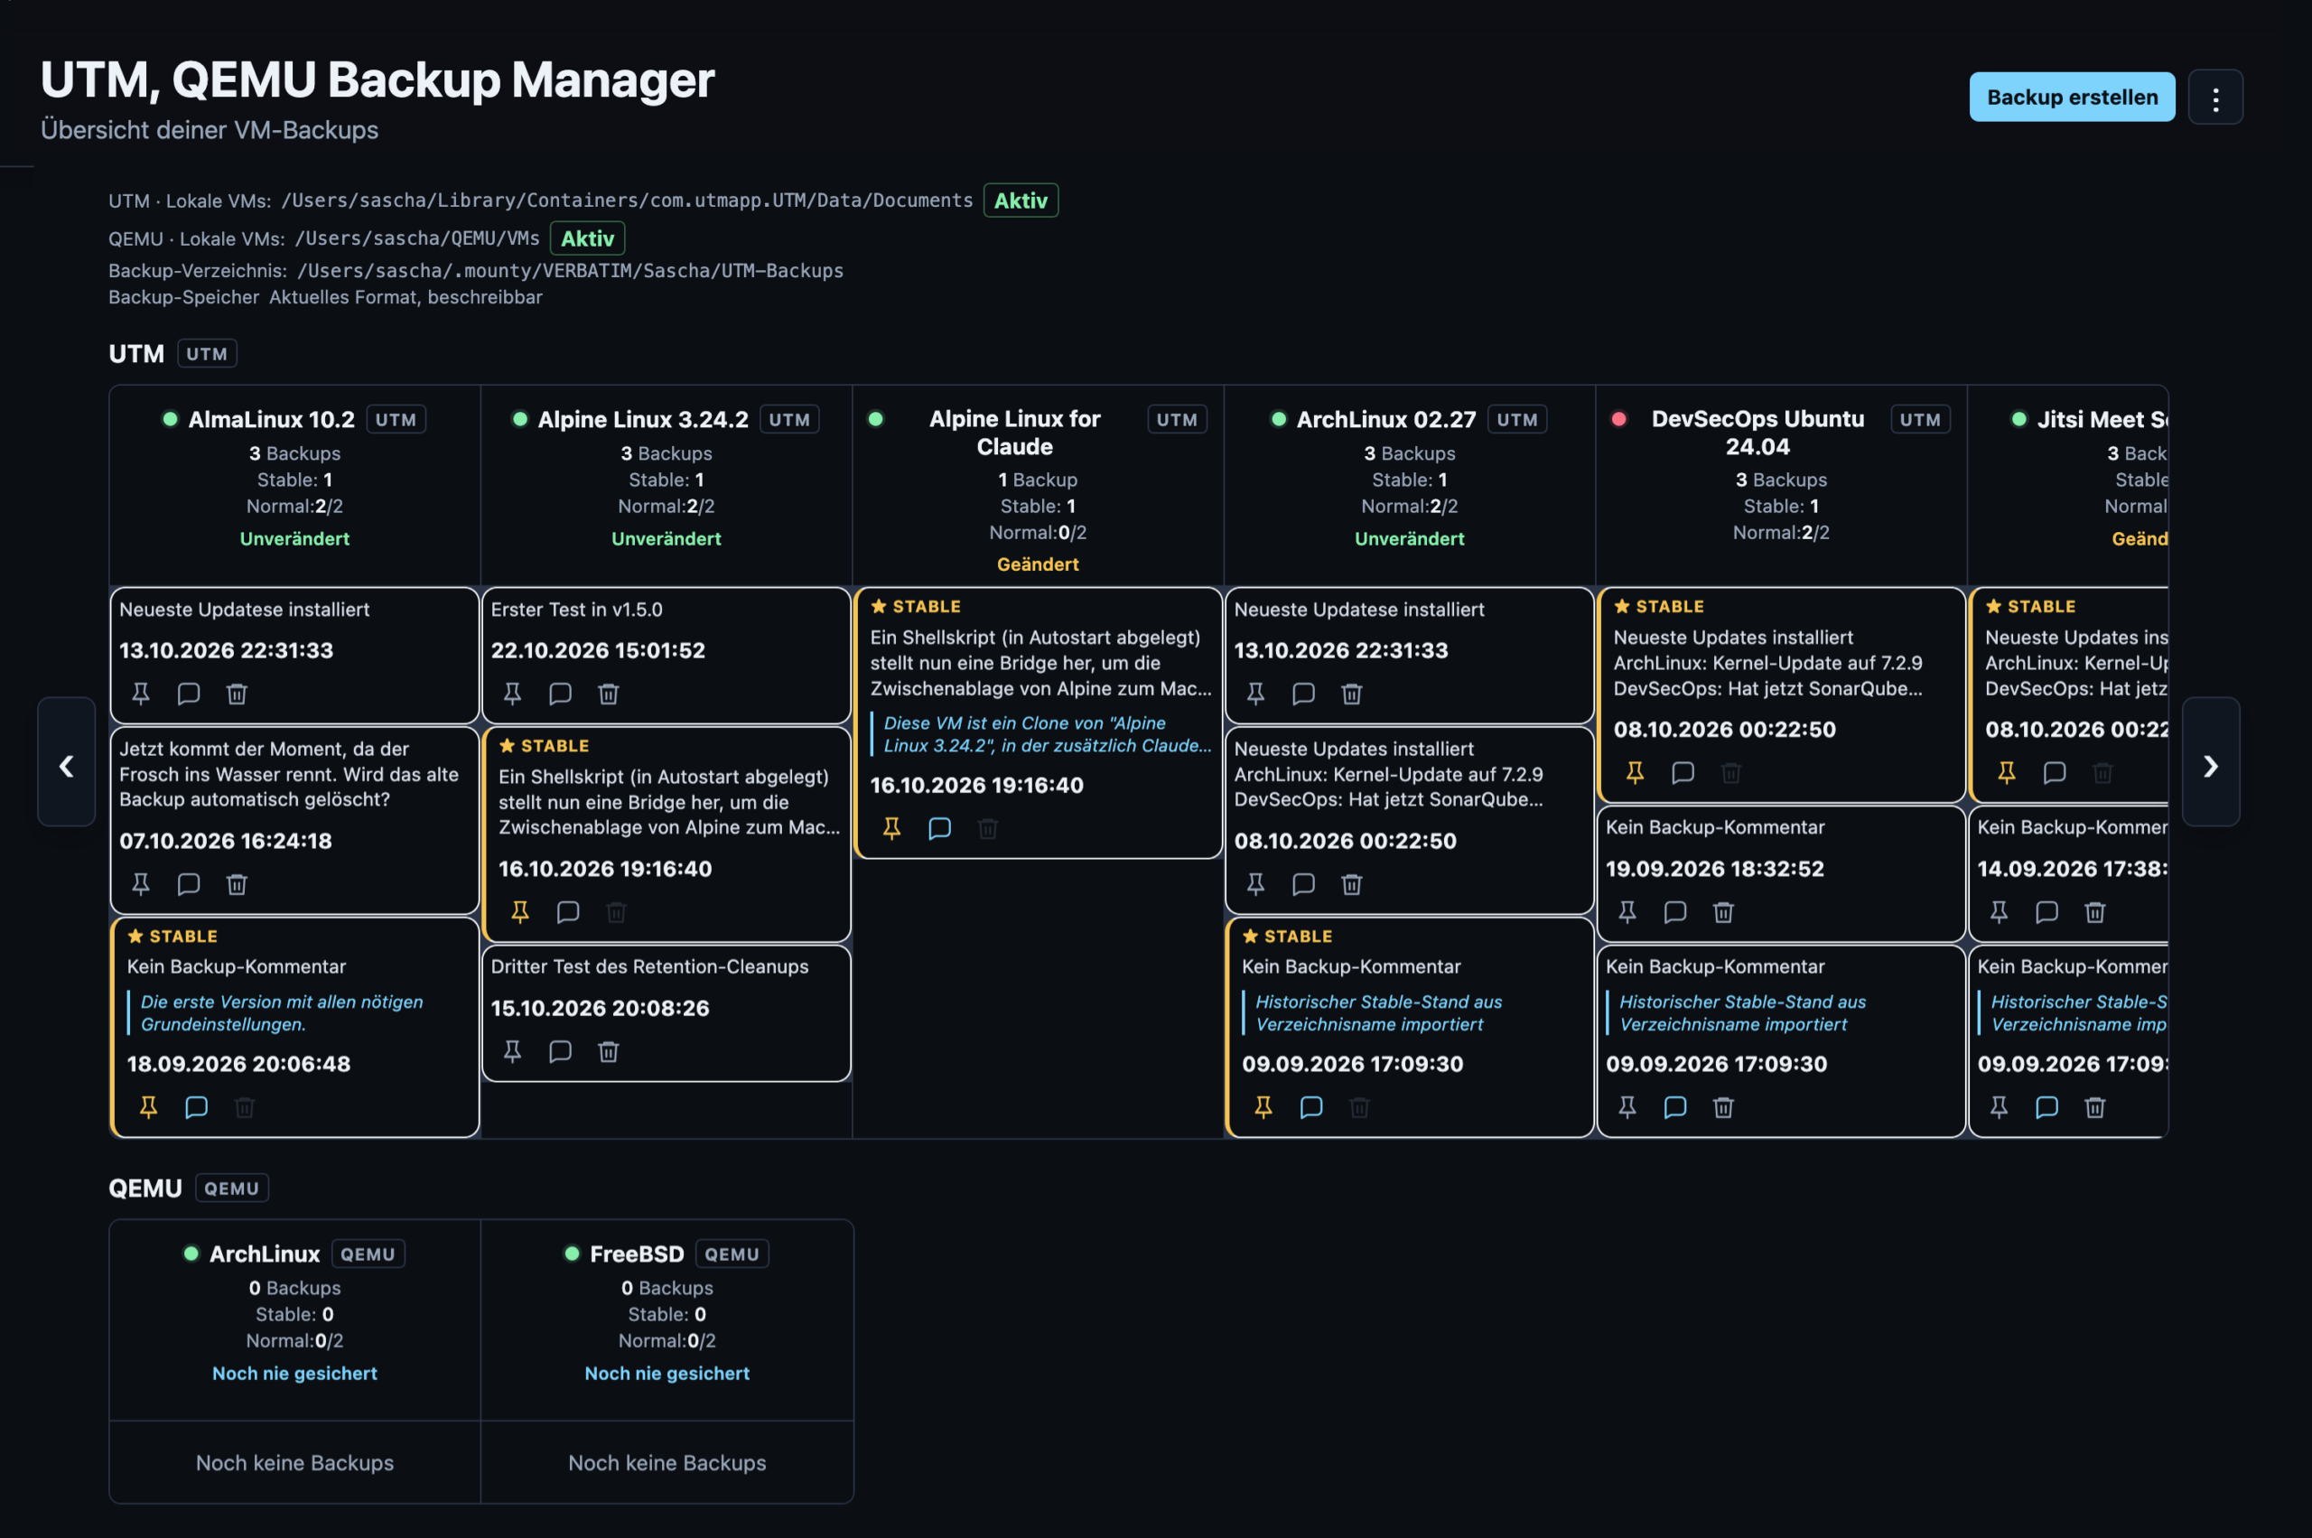
Task: Comment on Alpine Linux 3.24.2 backup 16.10.2026 19:16:40
Action: (x=568, y=911)
